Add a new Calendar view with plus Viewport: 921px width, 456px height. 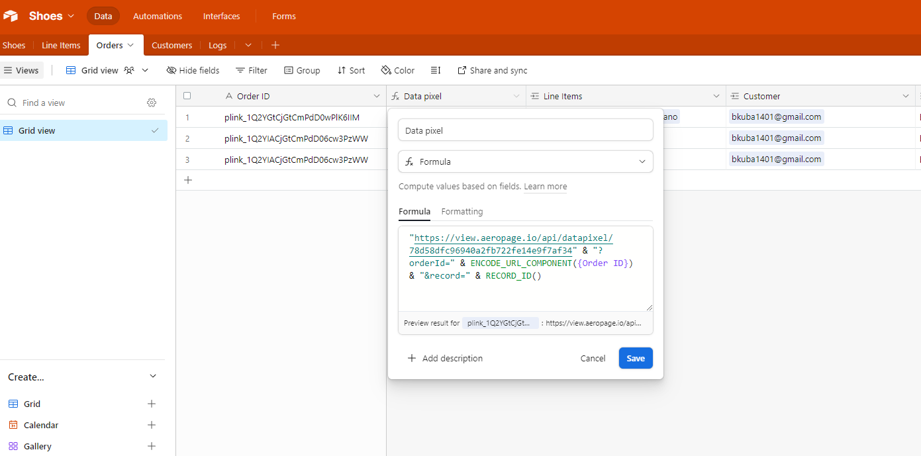click(x=152, y=425)
